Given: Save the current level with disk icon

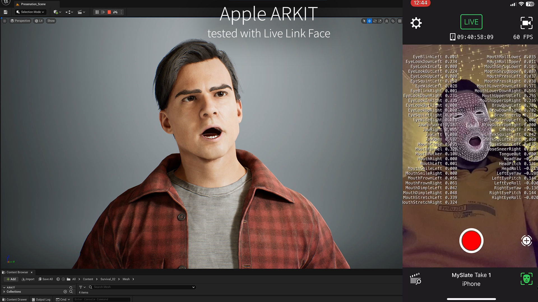Looking at the screenshot, I should pyautogui.click(x=5, y=12).
